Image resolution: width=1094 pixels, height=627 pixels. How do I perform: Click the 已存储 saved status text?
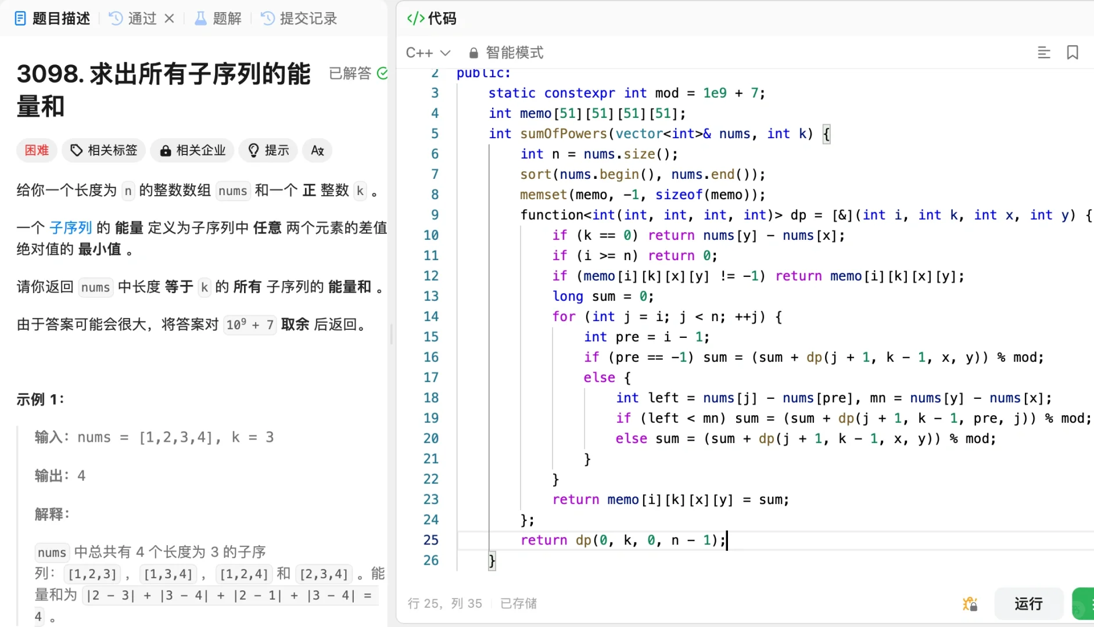point(518,604)
